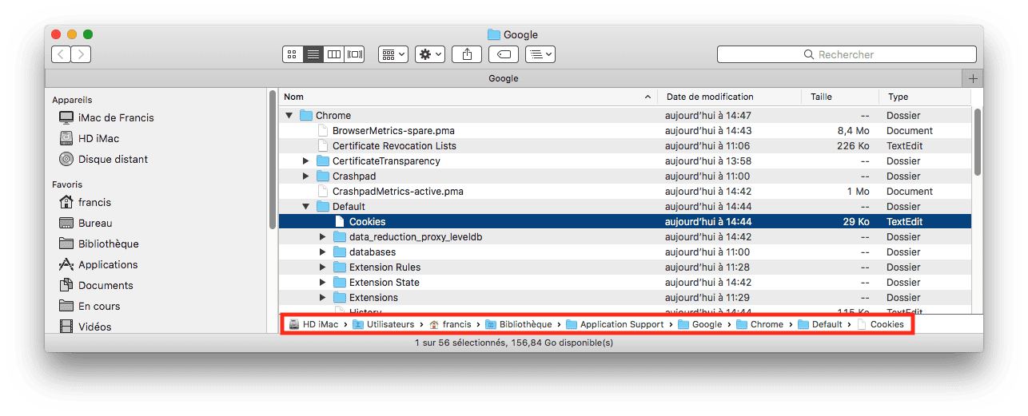Screen dimensions: 1028x416
Task: Open the arrange items dropdown
Action: tap(393, 54)
